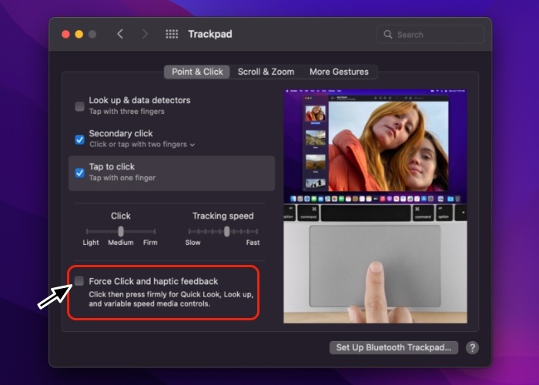The width and height of the screenshot is (539, 385).
Task: Click the trackpad gesture preview video
Action: tap(374, 205)
